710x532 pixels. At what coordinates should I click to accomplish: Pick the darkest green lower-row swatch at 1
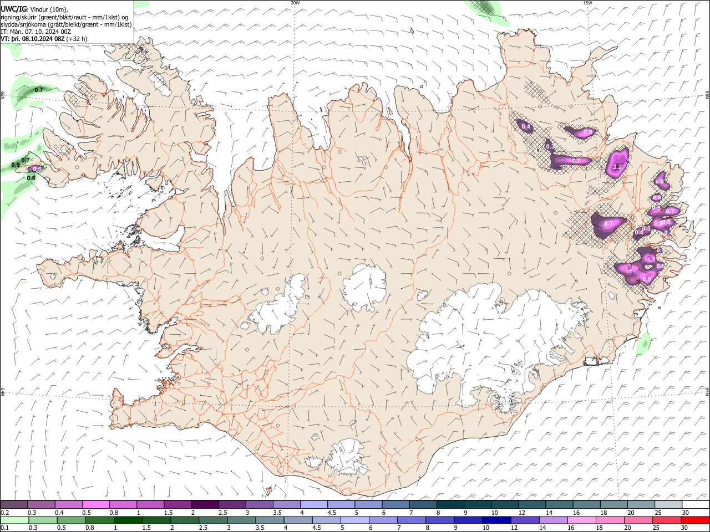(128, 520)
